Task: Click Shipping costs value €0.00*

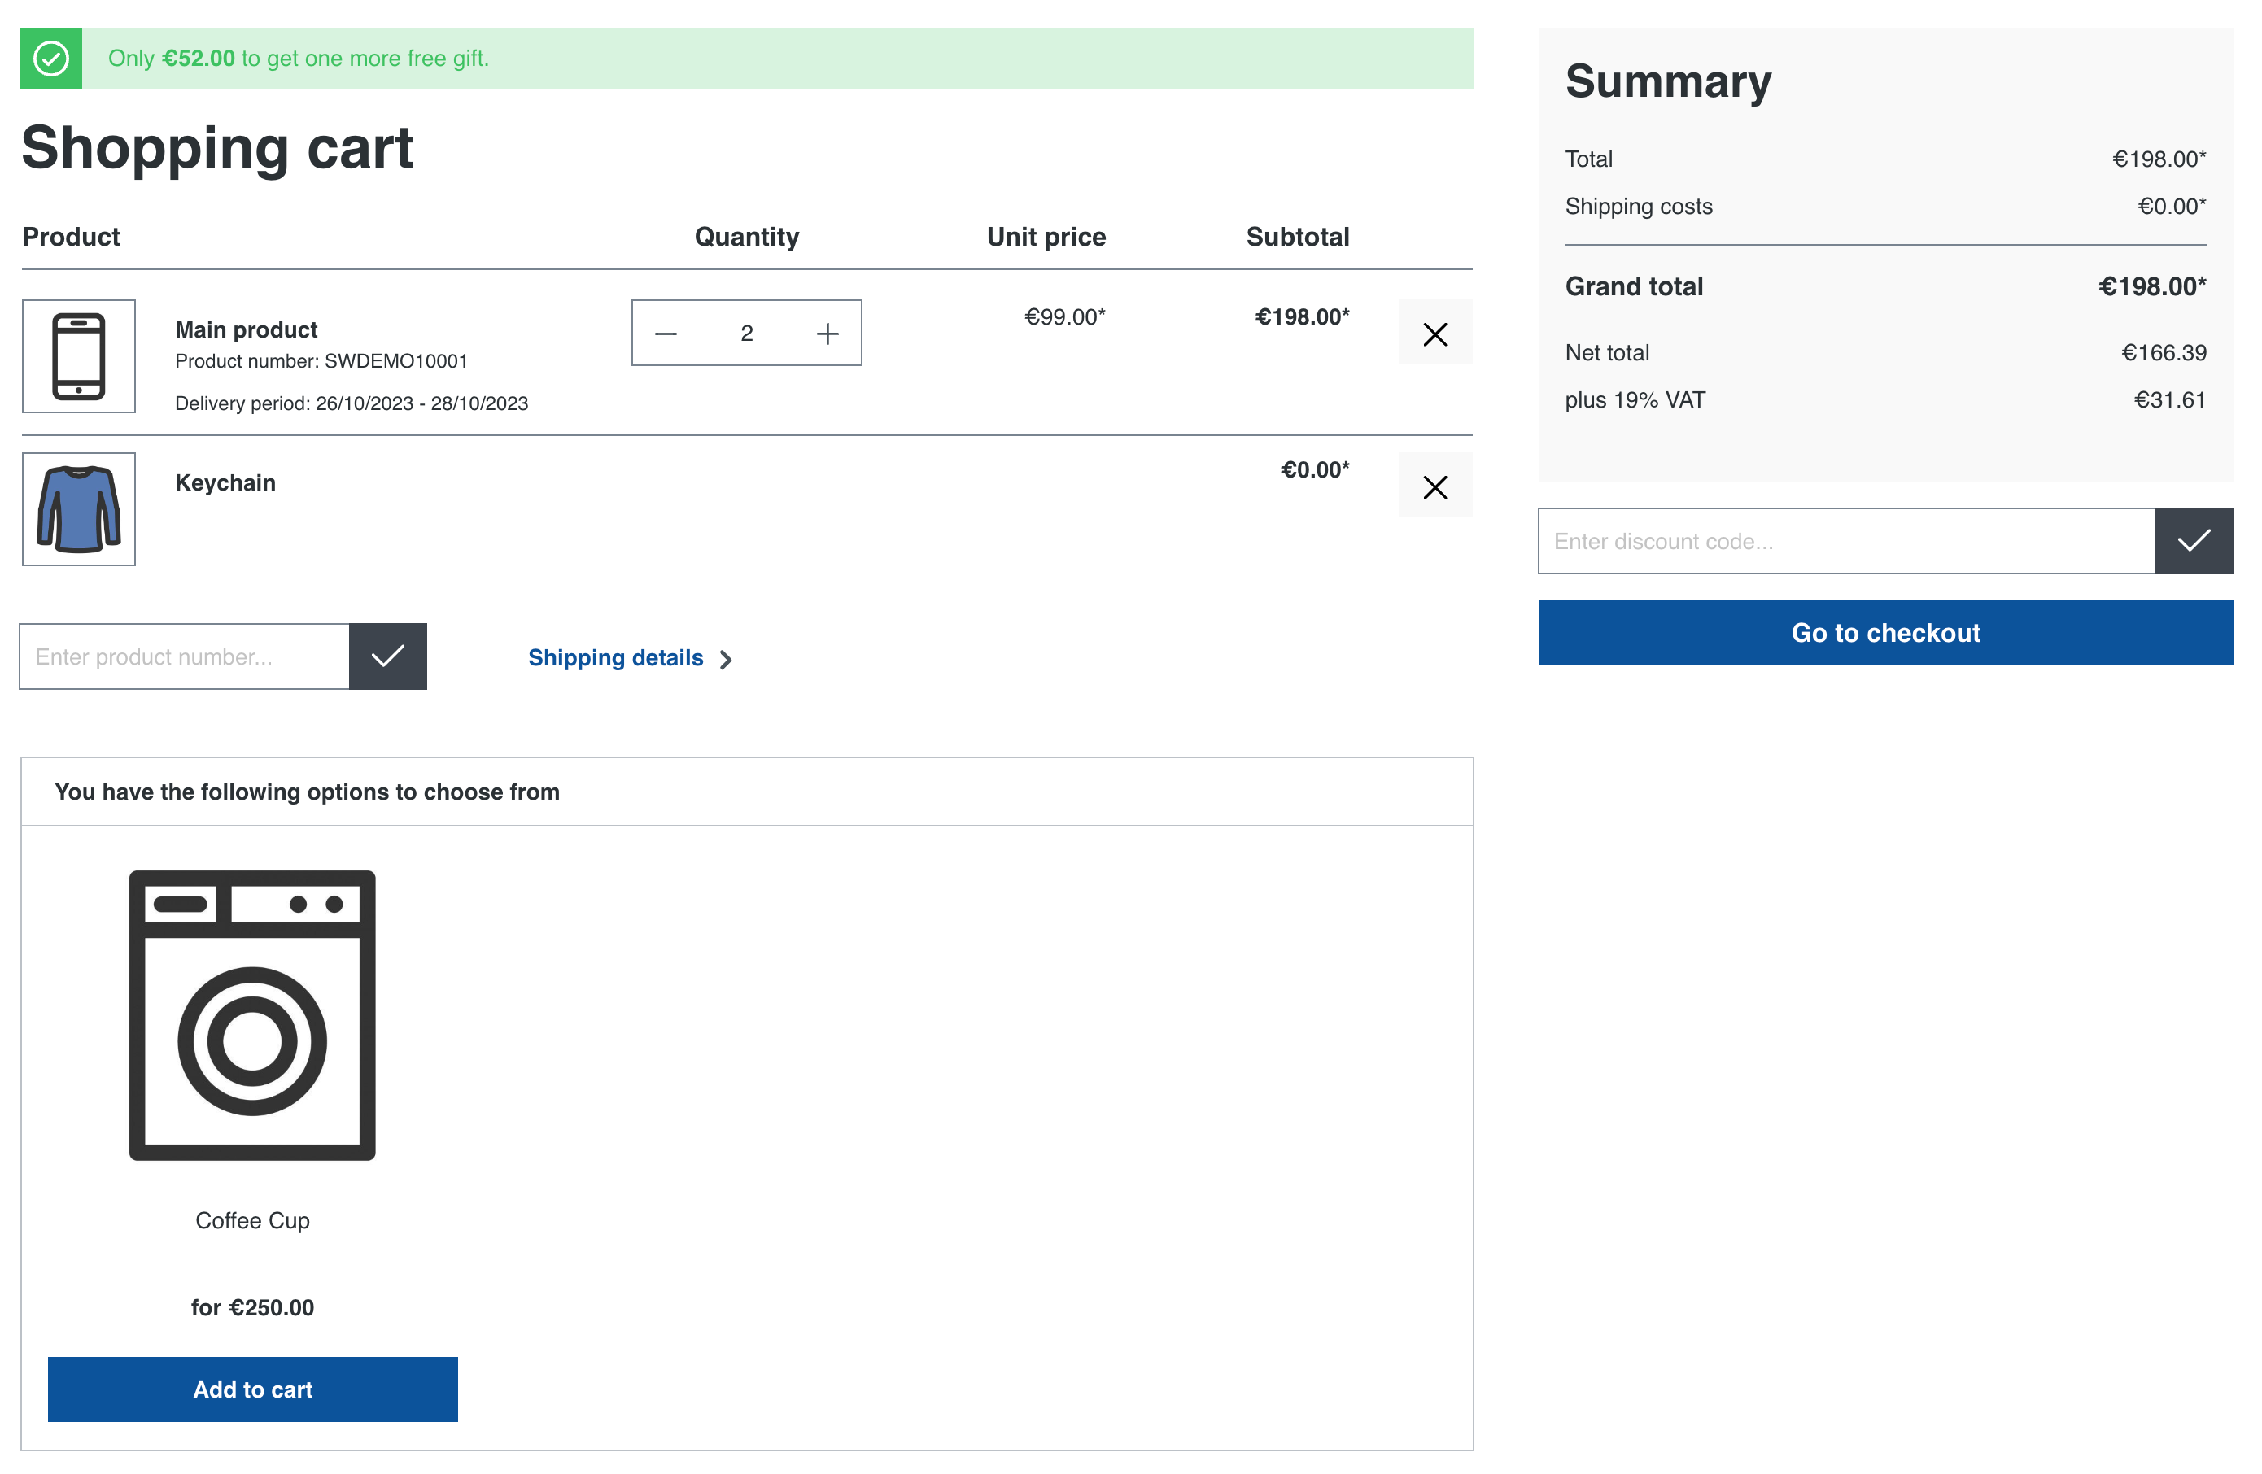Action: pyautogui.click(x=2172, y=207)
